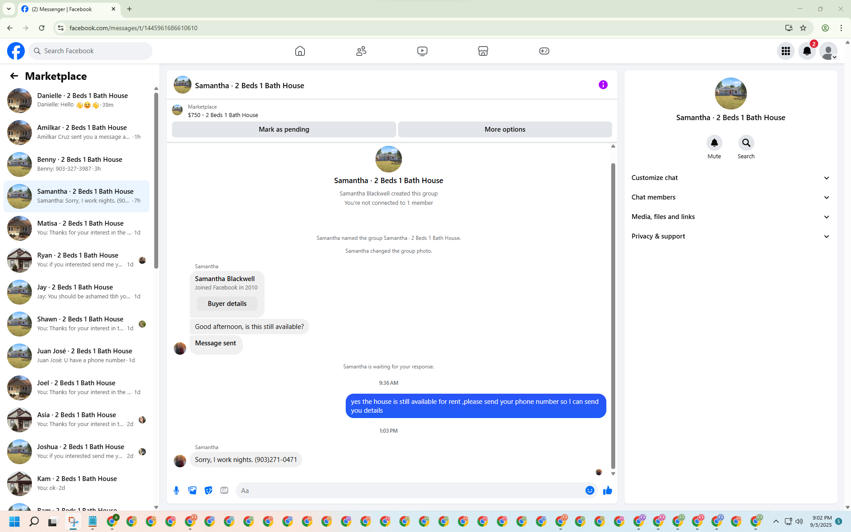851x532 pixels.
Task: Choose a sticker with the sticker icon
Action: coord(208,490)
